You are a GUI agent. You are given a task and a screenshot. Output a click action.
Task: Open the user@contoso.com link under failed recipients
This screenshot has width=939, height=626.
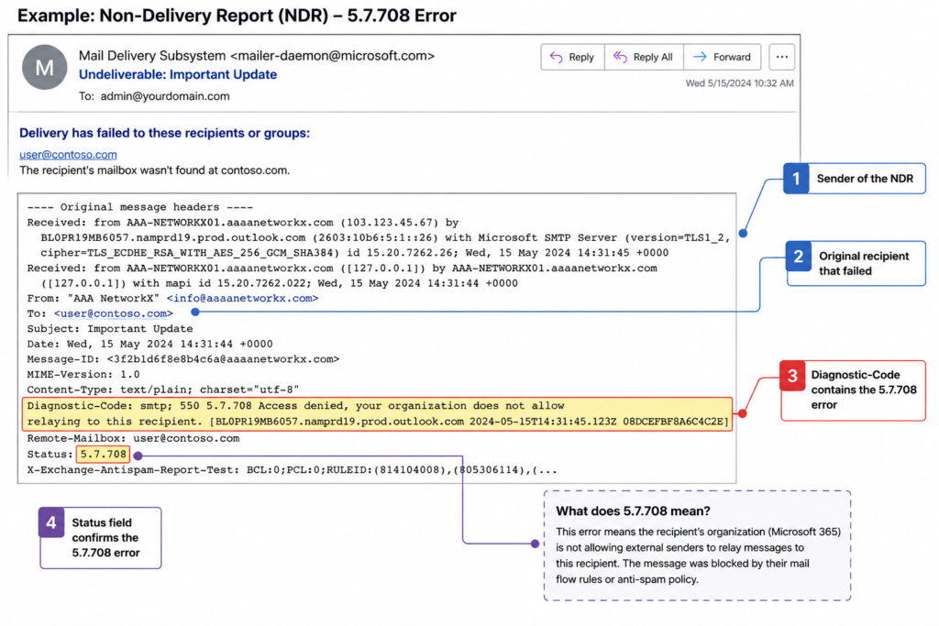coord(68,154)
